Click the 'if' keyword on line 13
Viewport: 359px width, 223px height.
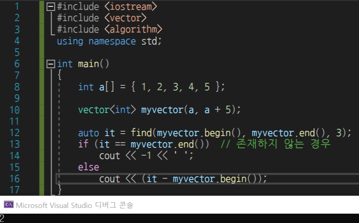coord(83,144)
